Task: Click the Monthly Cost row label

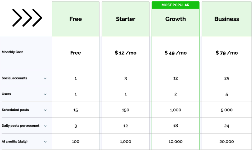Action: pyautogui.click(x=12, y=52)
